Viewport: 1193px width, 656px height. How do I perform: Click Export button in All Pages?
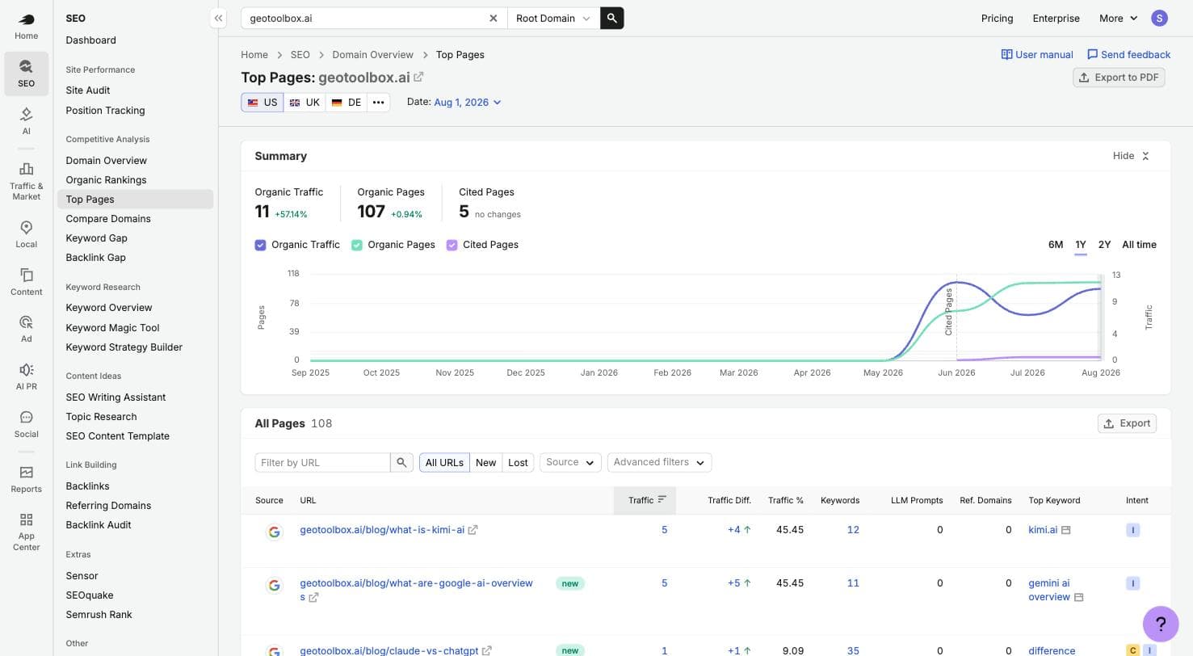coord(1127,423)
